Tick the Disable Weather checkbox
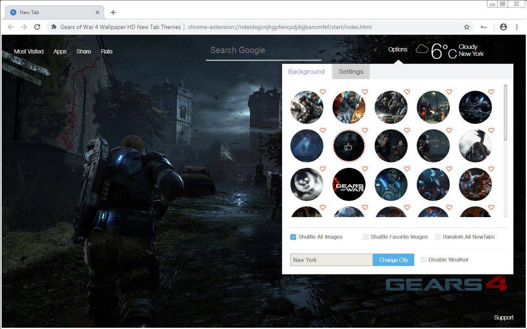The image size is (527, 329). point(423,260)
